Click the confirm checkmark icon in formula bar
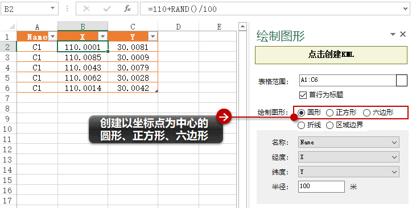 [x=107, y=9]
